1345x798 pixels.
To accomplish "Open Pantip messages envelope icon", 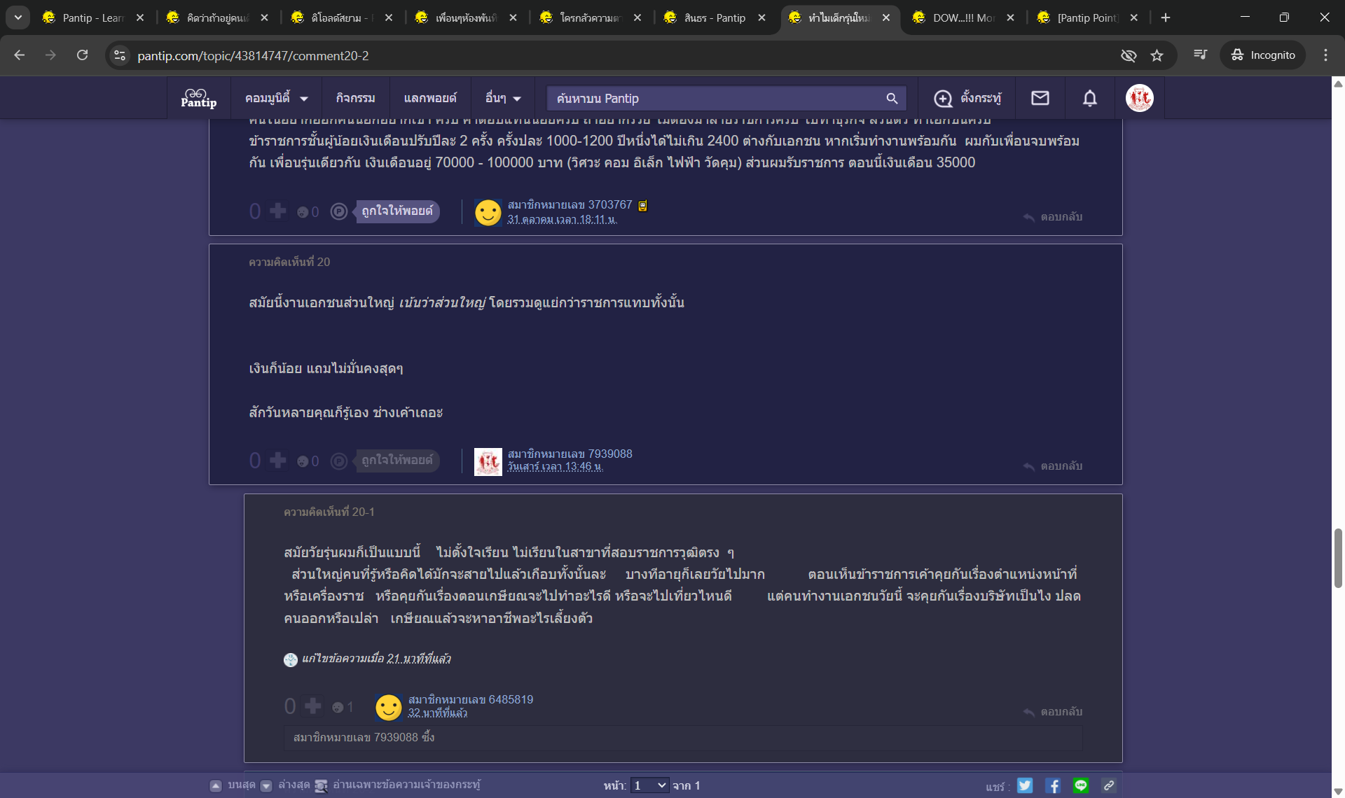I will click(1040, 98).
